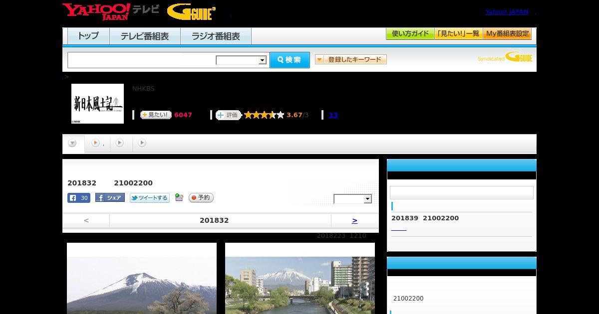The image size is (599, 314).
Task: Click the breadcrumb arrow above thumbnail
Action: (x=66, y=77)
